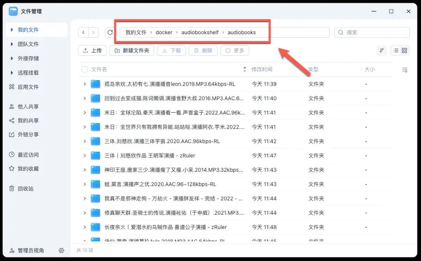Sort by 修改时间 column header
The height and width of the screenshot is (261, 421).
tap(262, 69)
